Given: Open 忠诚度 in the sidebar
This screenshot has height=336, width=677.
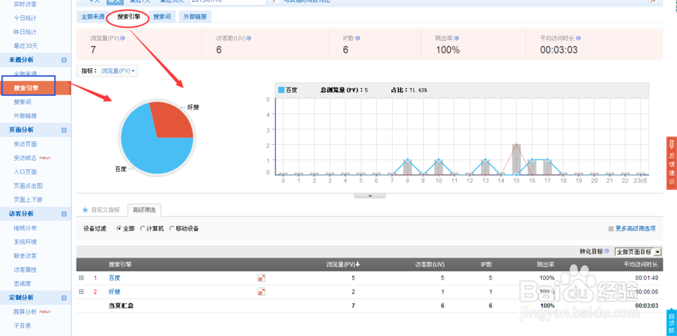Looking at the screenshot, I should (x=22, y=283).
